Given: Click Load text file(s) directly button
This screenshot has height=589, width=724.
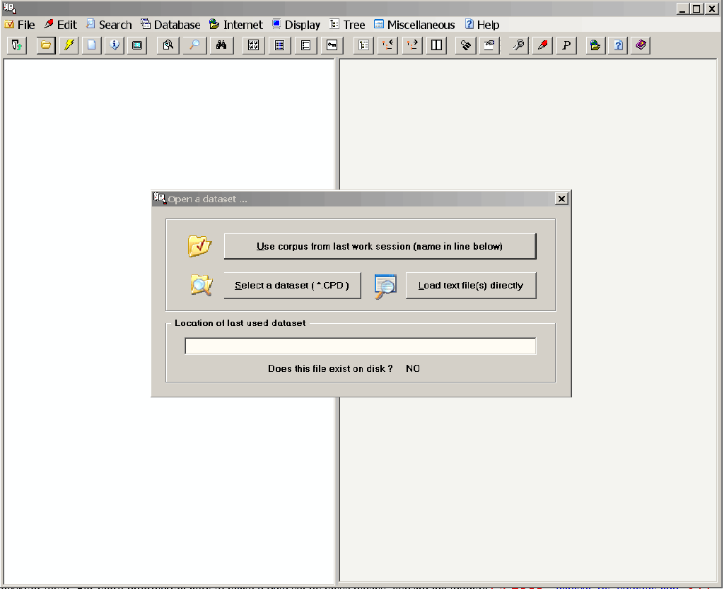Looking at the screenshot, I should [x=470, y=286].
